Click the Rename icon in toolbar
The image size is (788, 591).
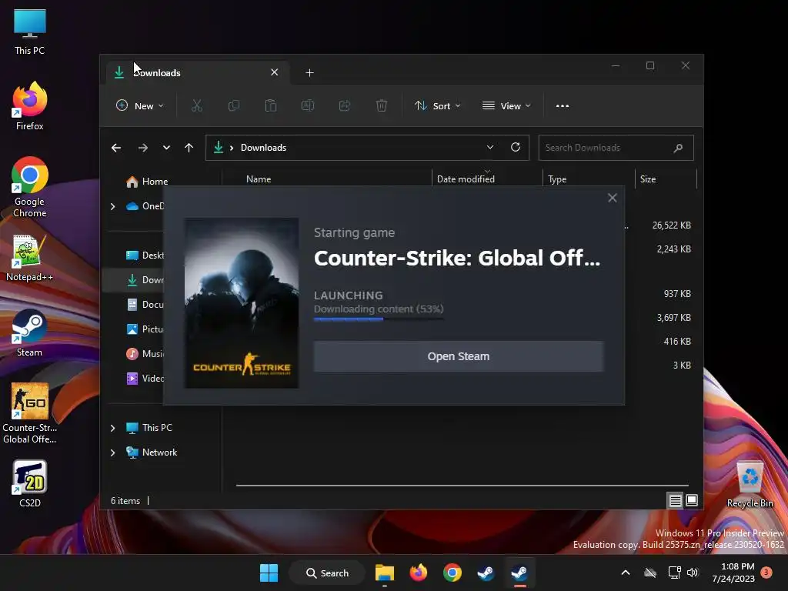coord(308,106)
